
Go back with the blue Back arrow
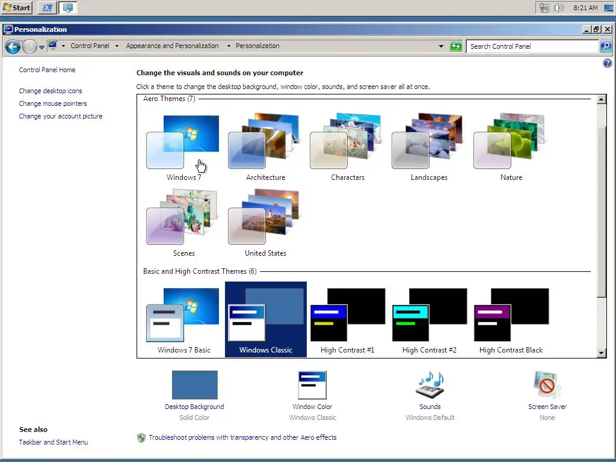[13, 47]
